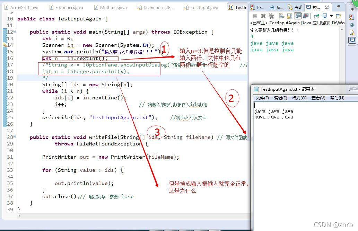Click the restore icon on the right trim bar
This screenshot has height=231, width=358.
click(352, 10)
